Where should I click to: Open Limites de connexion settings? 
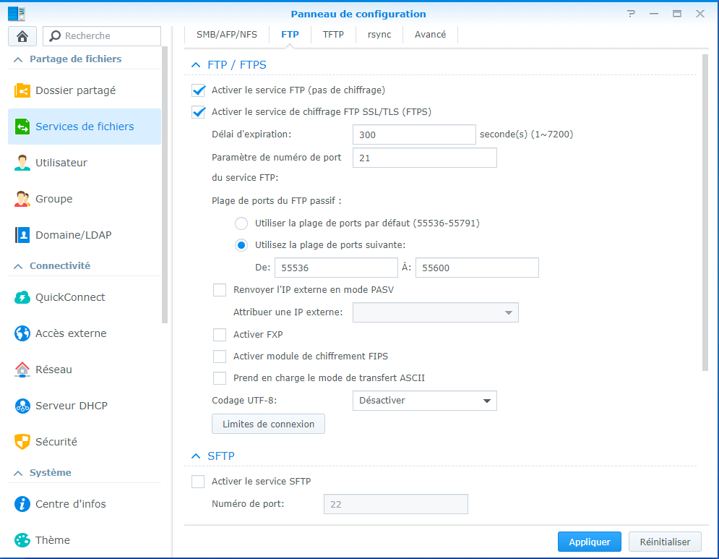pyautogui.click(x=268, y=424)
